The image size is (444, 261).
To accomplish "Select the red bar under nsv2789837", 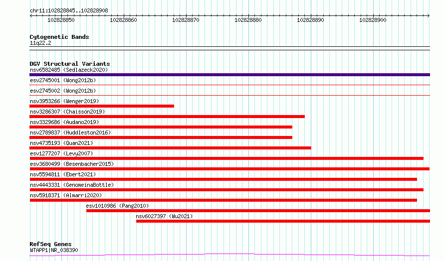I will [x=161, y=137].
